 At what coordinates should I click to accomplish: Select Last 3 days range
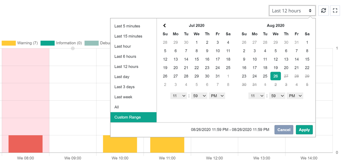click(x=134, y=87)
